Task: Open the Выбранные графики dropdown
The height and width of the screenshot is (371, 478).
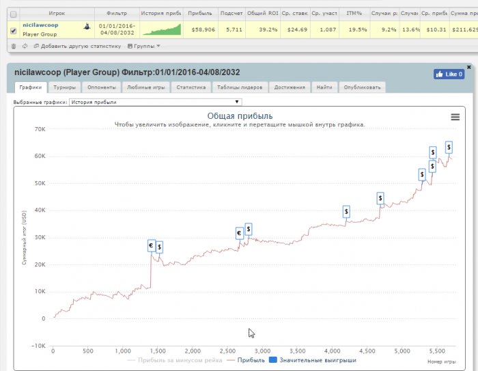Action: point(156,102)
